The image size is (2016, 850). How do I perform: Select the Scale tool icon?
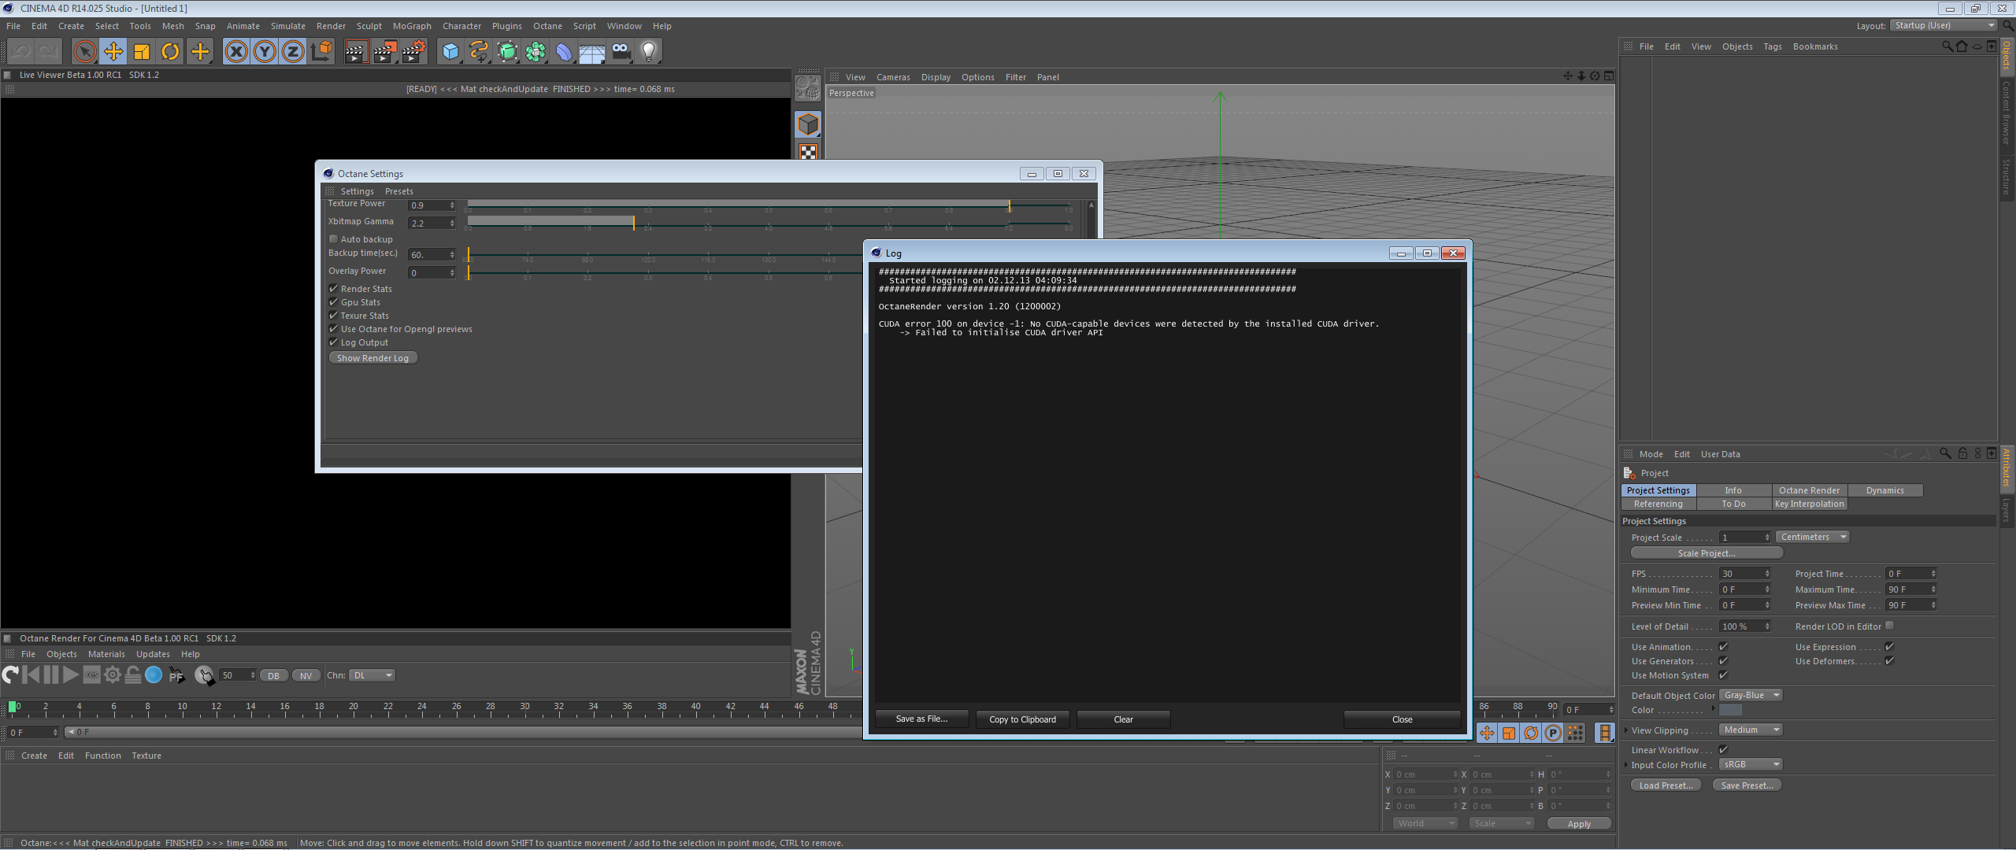142,52
